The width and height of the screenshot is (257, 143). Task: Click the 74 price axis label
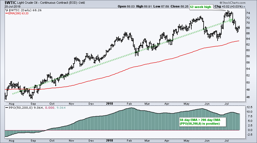248,13
